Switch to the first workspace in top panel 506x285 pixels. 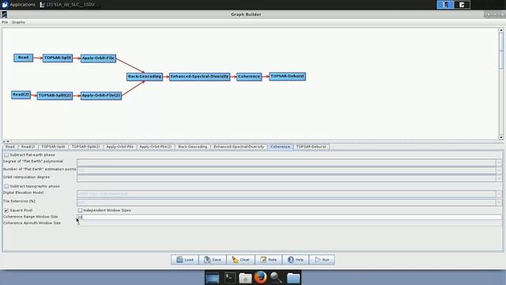tap(445, 5)
